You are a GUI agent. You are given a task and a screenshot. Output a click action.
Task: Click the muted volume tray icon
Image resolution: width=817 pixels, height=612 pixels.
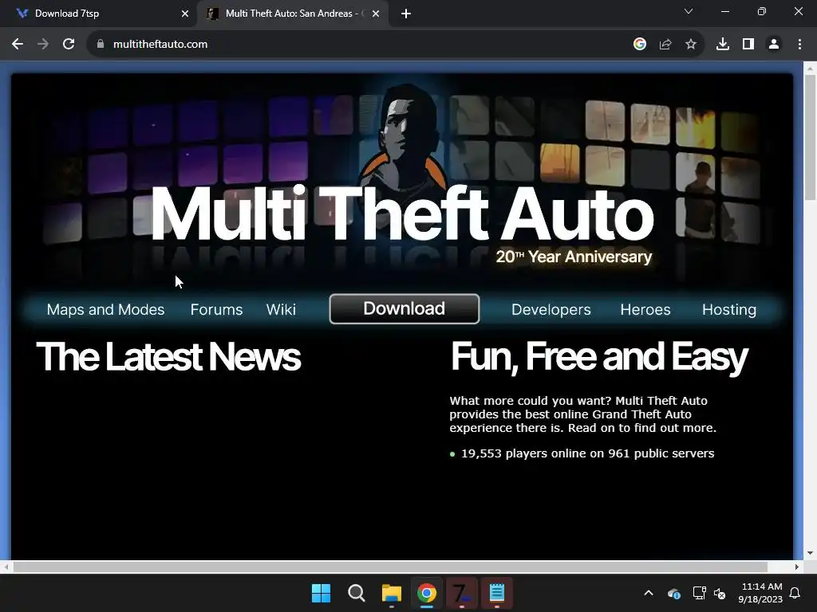pyautogui.click(x=720, y=593)
